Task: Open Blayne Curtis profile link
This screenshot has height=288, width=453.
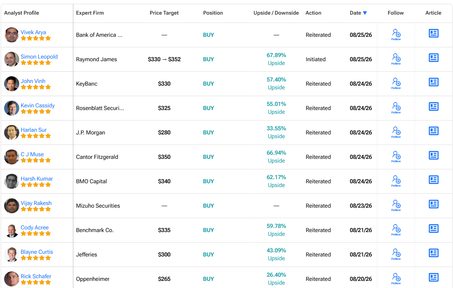Action: (x=37, y=252)
